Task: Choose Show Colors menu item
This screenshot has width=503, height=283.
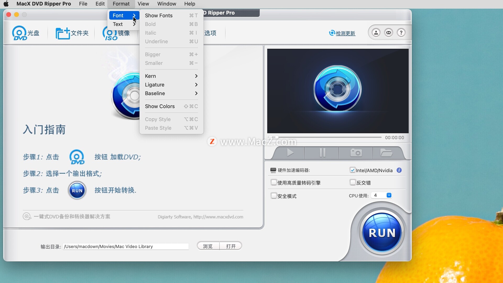Action: [x=171, y=106]
